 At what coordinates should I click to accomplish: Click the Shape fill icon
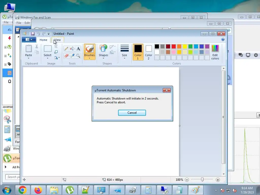(112, 52)
